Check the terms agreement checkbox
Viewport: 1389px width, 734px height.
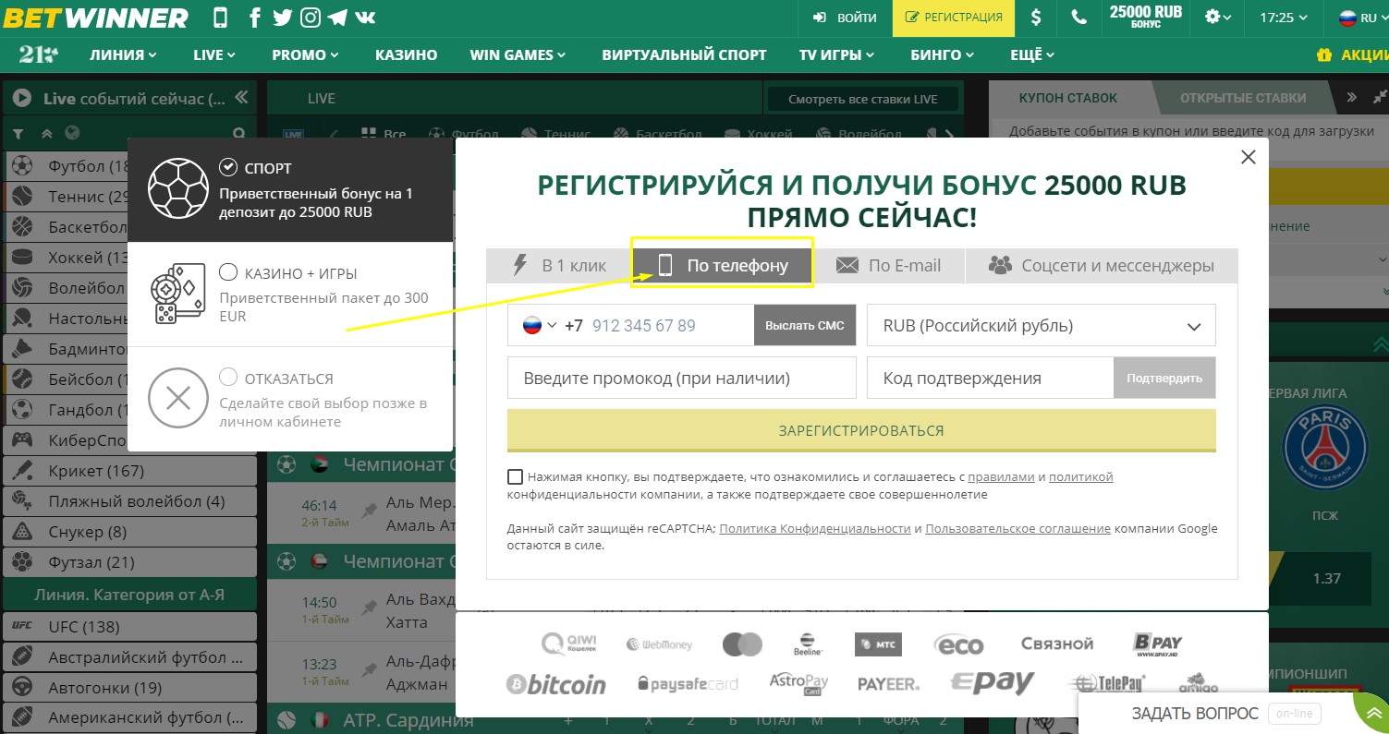515,477
